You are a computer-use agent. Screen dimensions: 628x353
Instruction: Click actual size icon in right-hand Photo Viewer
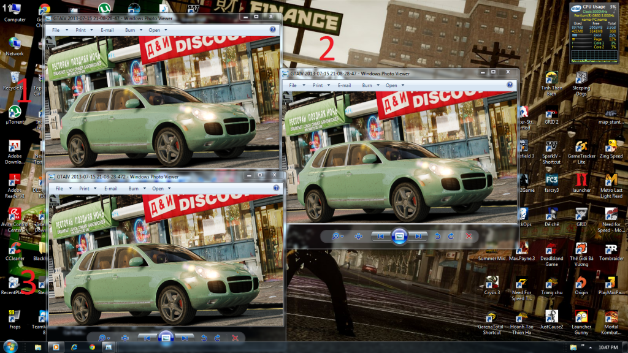pyautogui.click(x=358, y=236)
